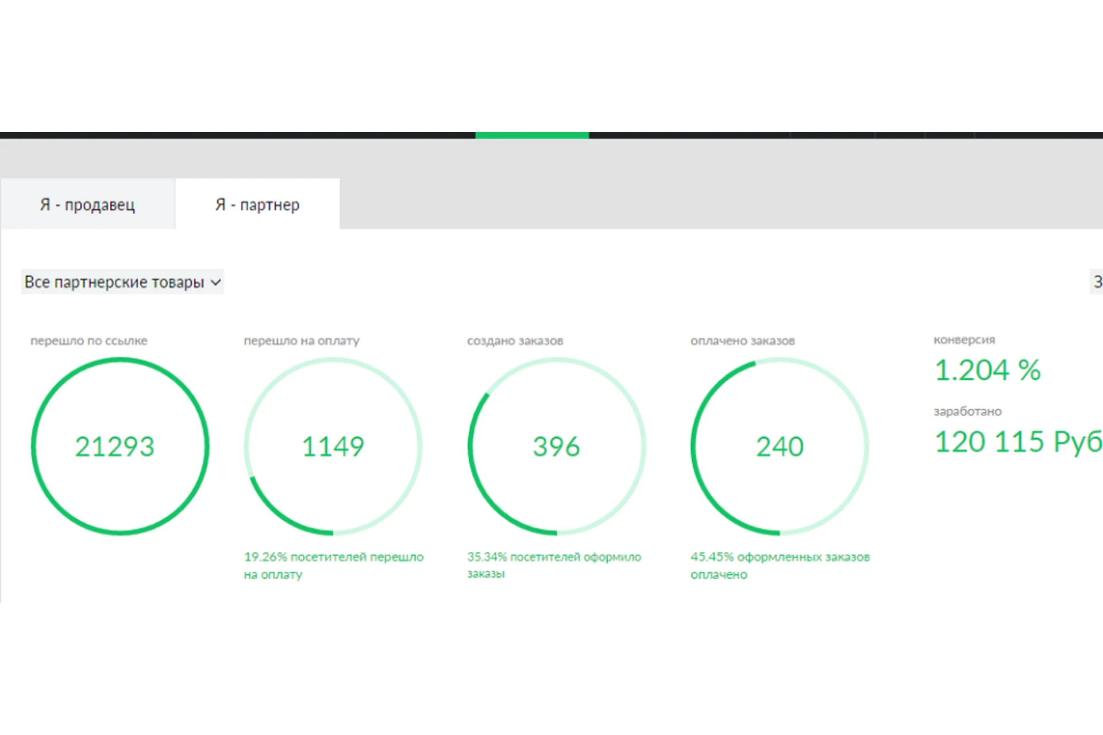Image resolution: width=1103 pixels, height=735 pixels.
Task: Click the 396 created-orders progress ring
Action: [x=556, y=447]
